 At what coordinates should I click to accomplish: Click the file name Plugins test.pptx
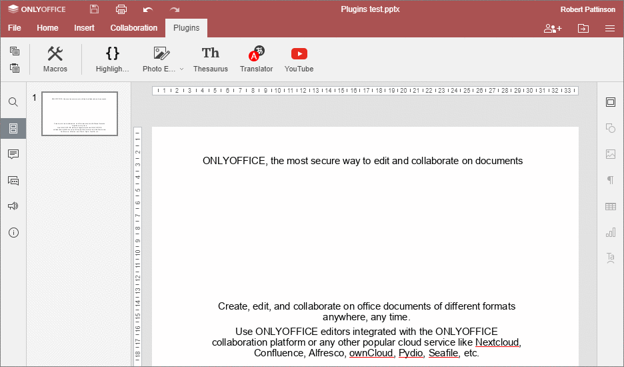(x=370, y=9)
